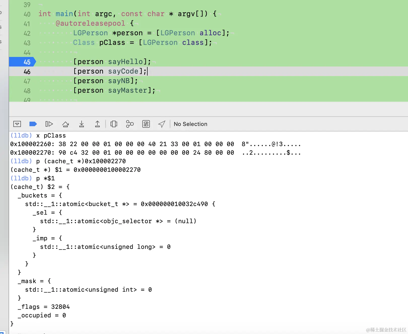408x334 pixels.
Task: Select the No Selection process path item
Action: coord(191,124)
